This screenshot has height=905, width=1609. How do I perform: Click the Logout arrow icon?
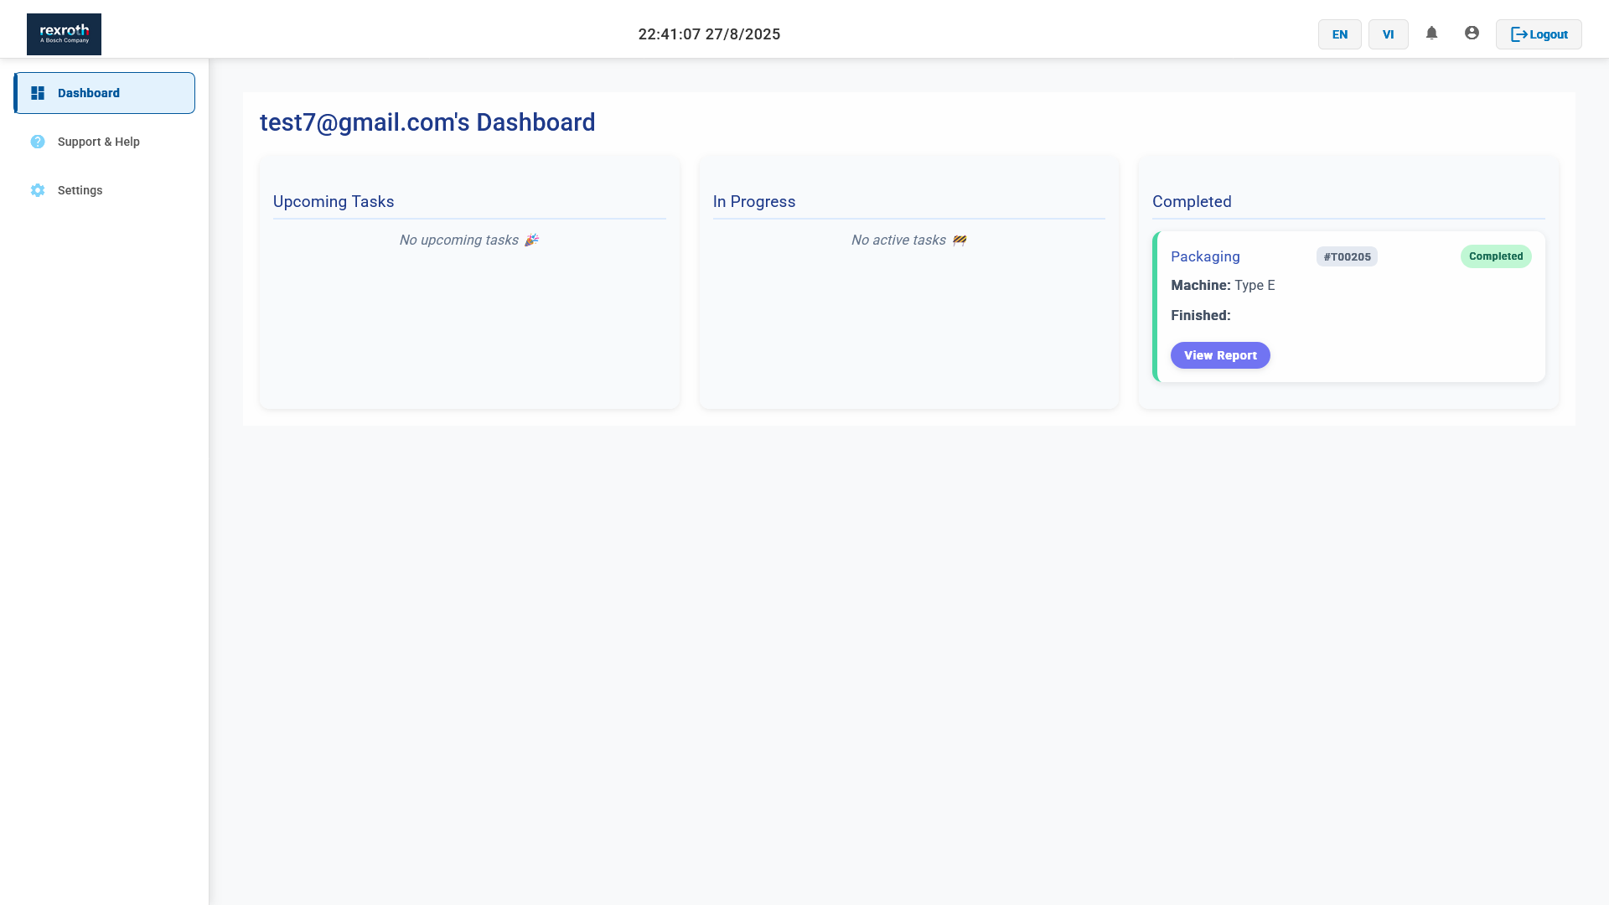[1518, 34]
